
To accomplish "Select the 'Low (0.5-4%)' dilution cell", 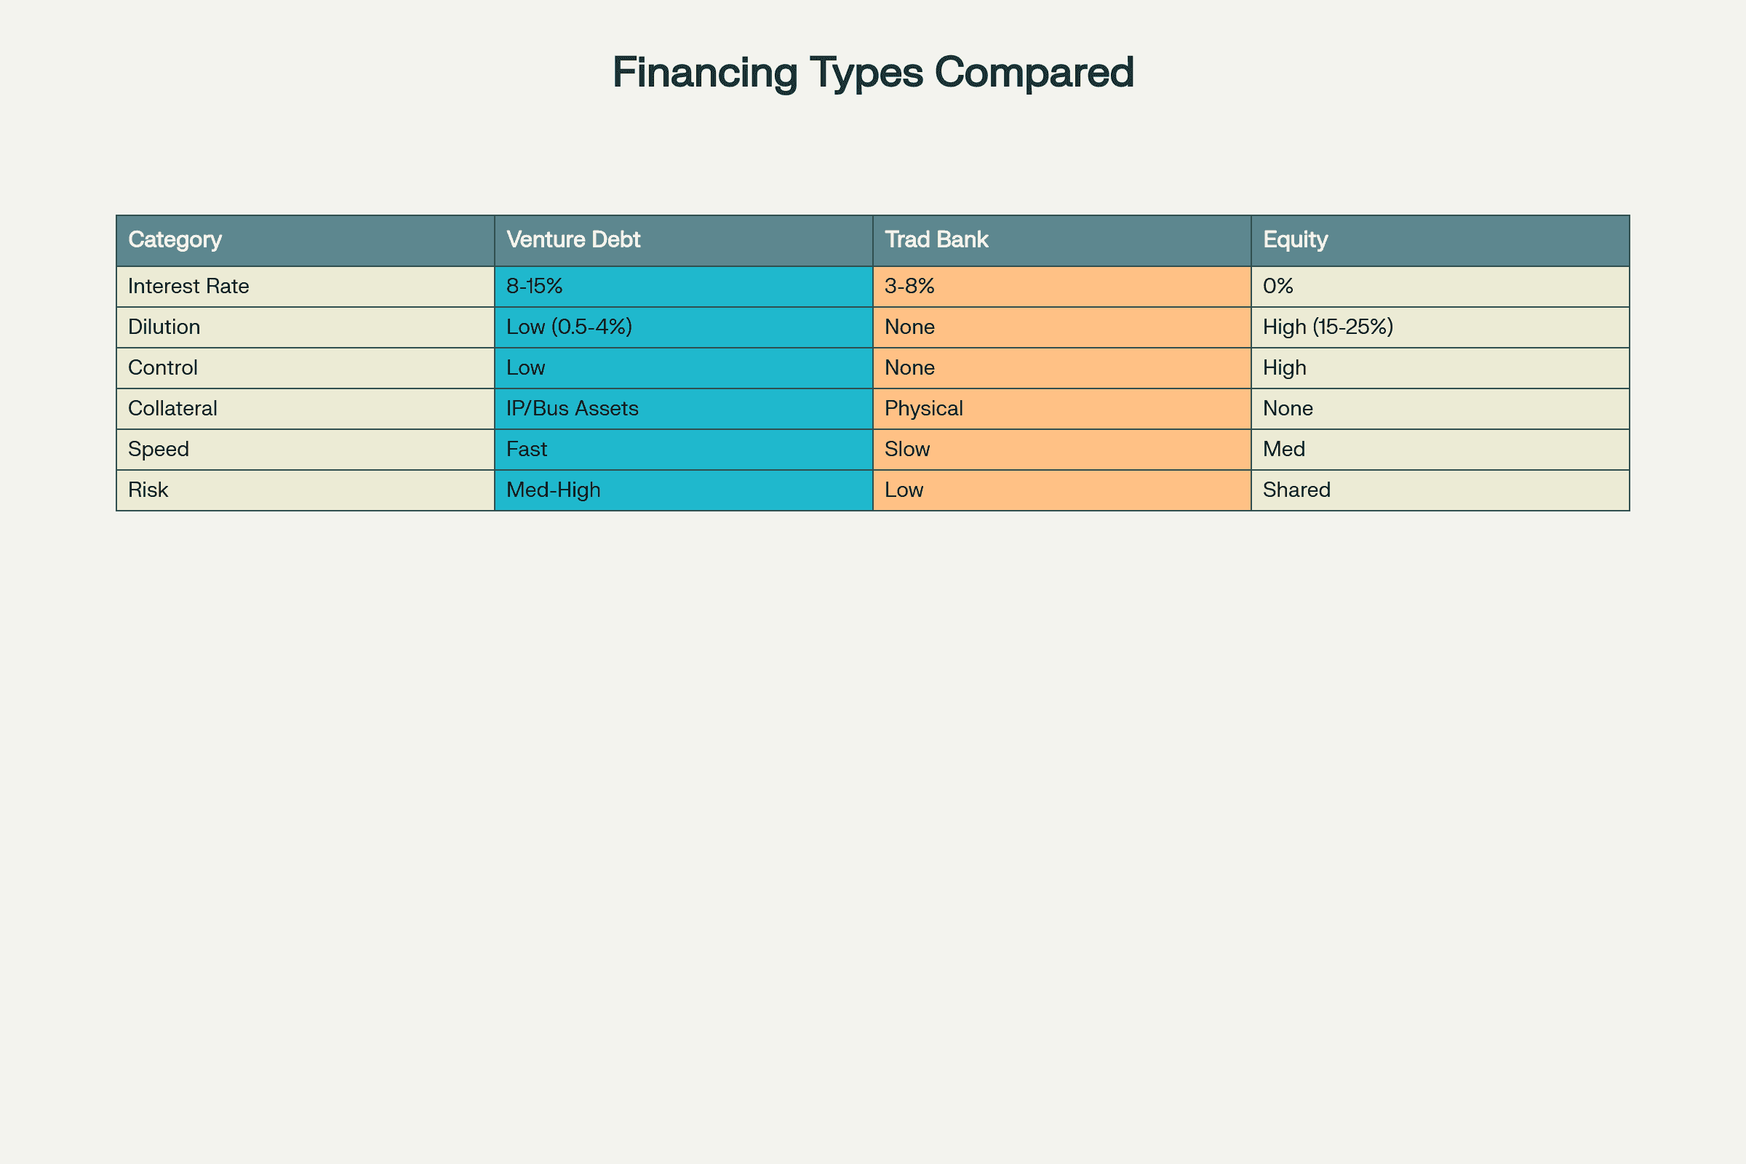I will click(570, 327).
